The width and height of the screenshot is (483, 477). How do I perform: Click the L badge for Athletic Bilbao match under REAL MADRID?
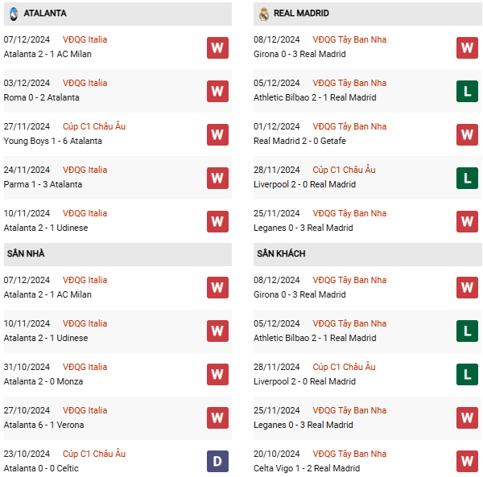[467, 91]
